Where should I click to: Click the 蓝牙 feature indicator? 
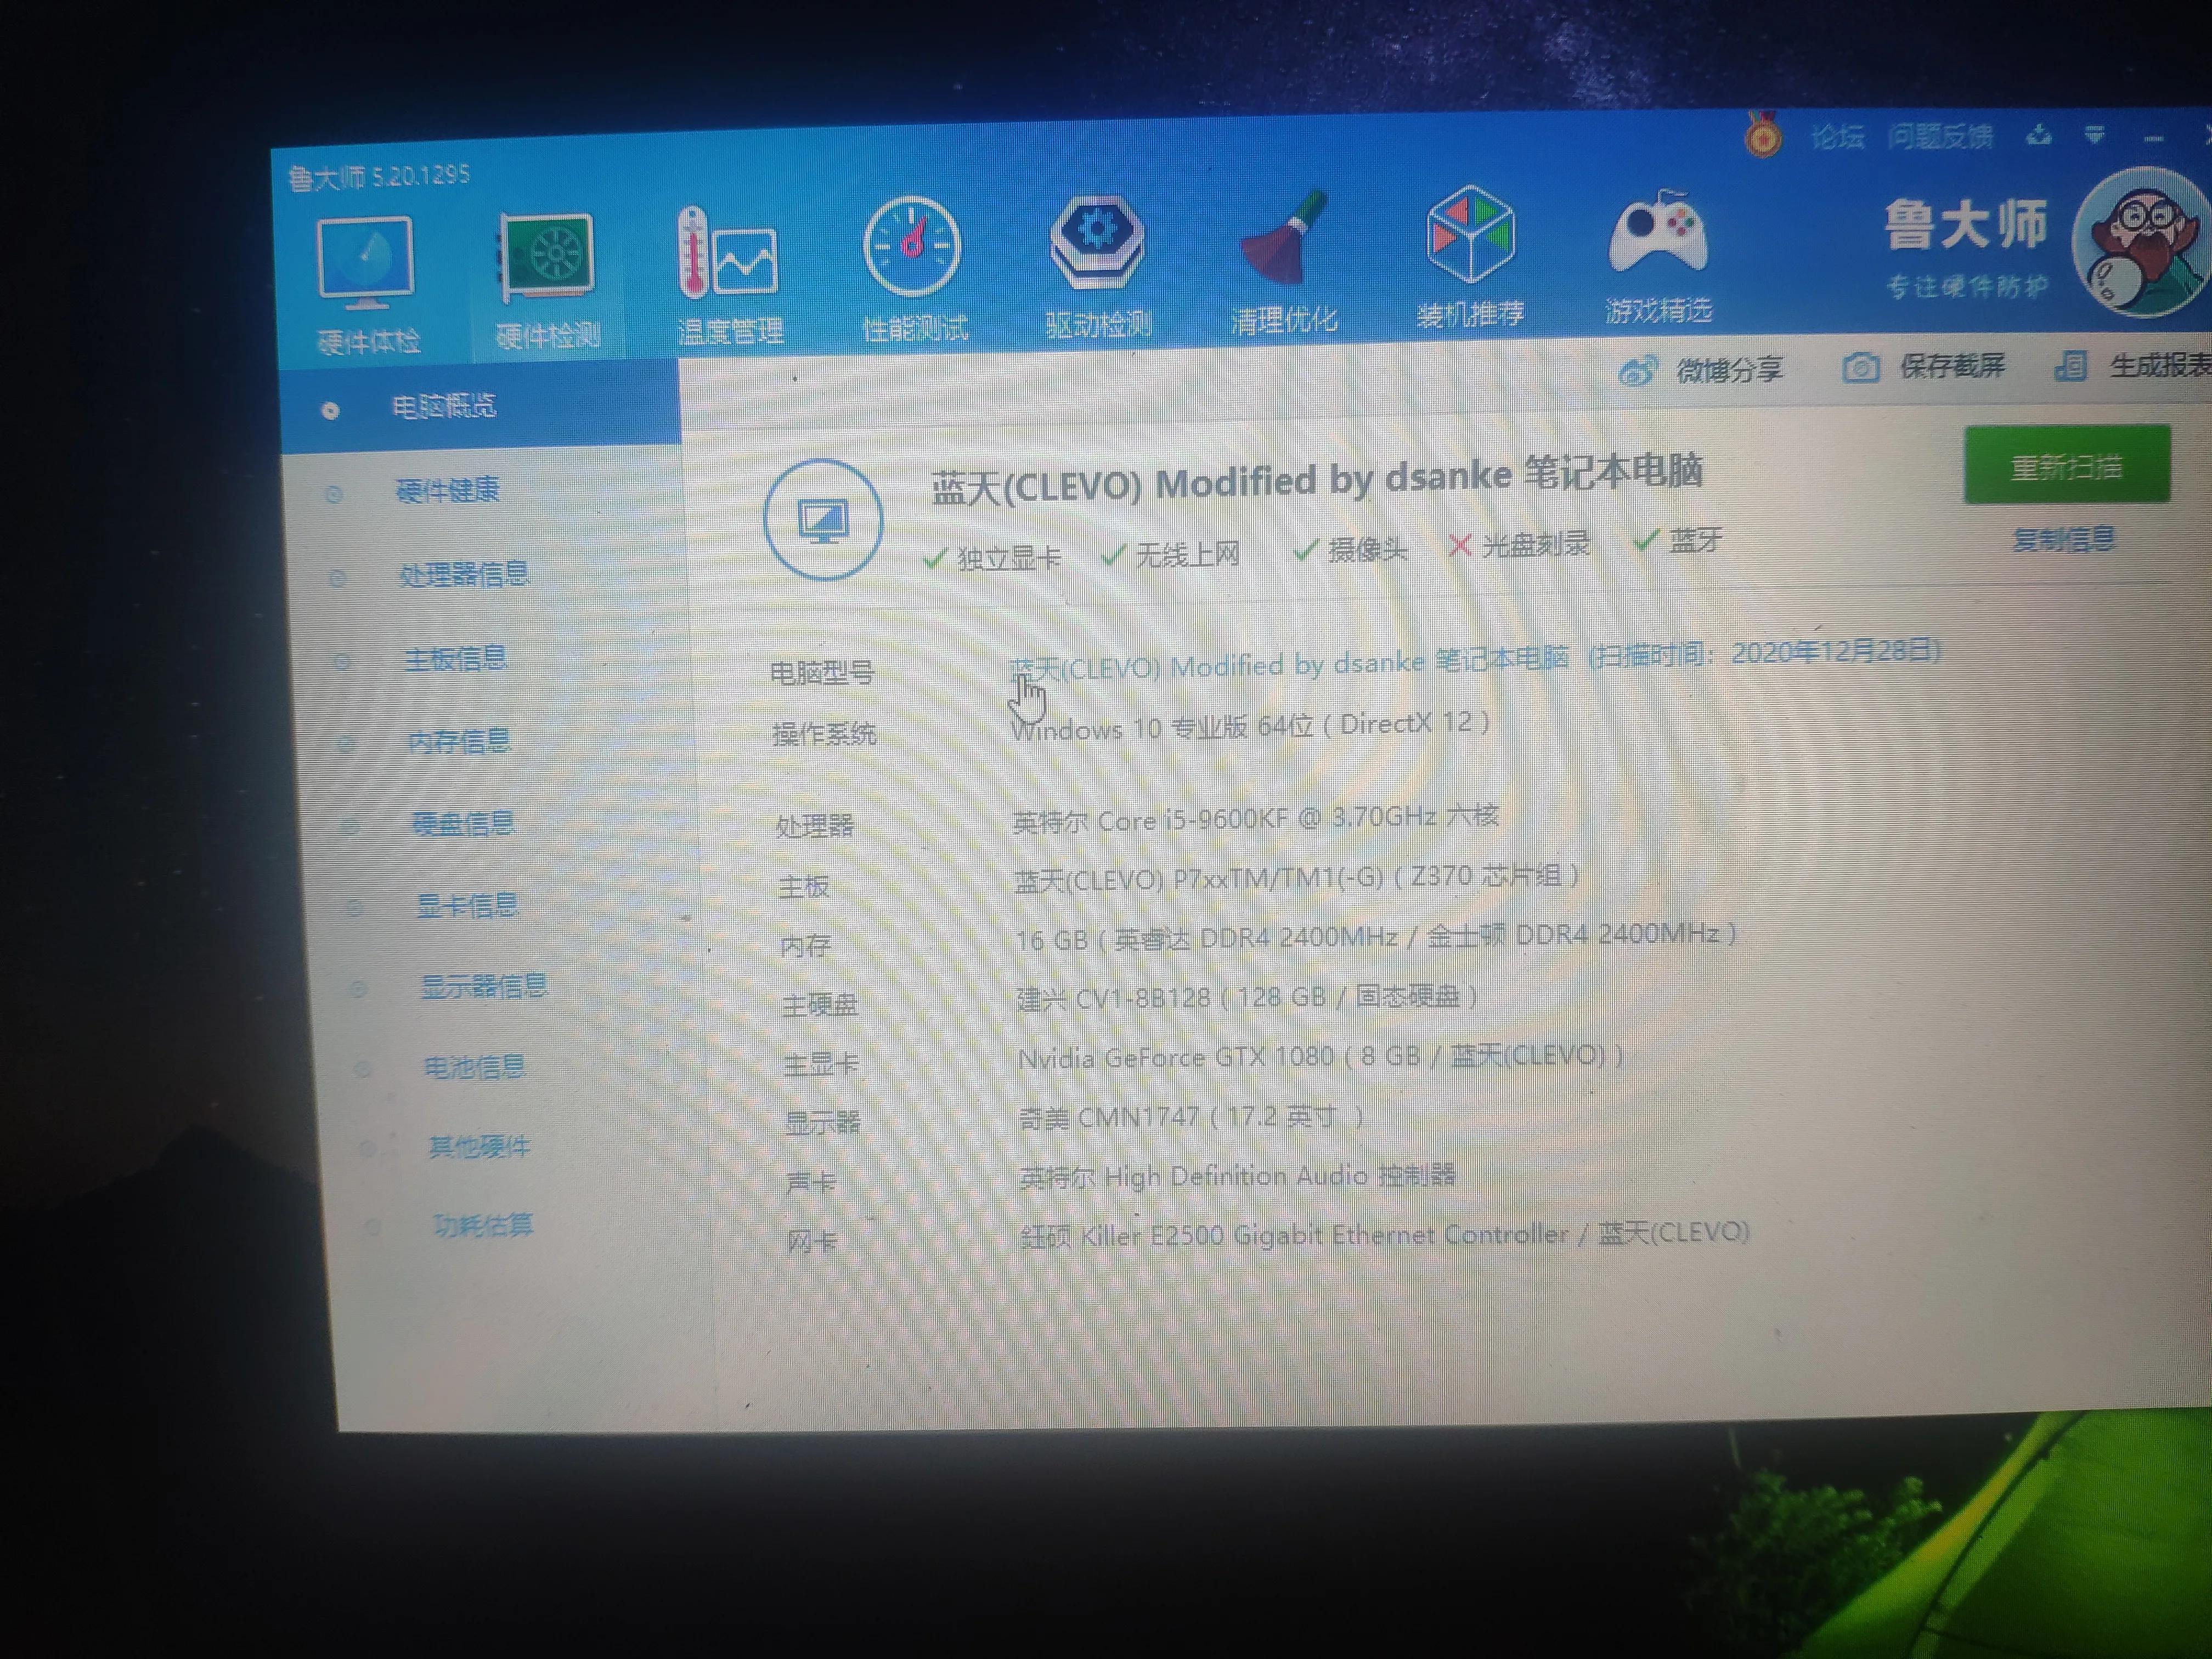point(1679,541)
